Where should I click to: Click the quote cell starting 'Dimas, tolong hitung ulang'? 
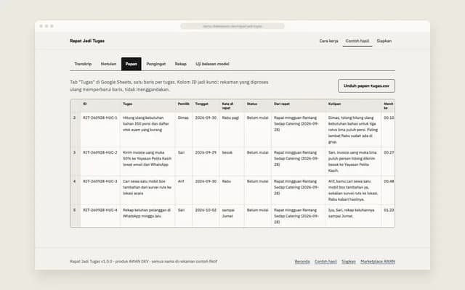(353, 130)
